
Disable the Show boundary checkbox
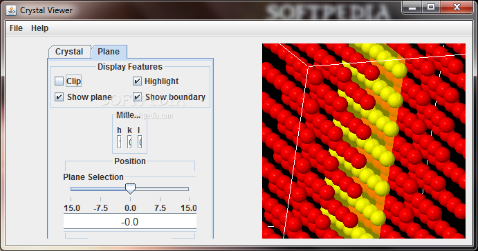(137, 97)
